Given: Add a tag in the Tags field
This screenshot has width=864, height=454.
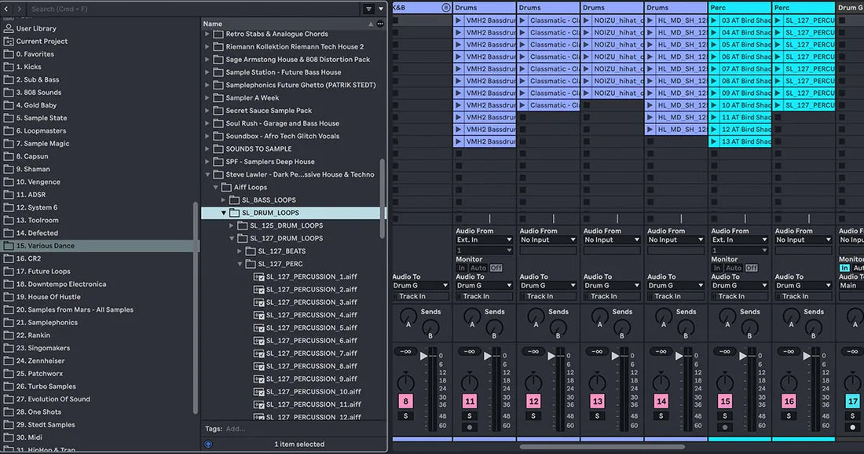Looking at the screenshot, I should pos(236,429).
